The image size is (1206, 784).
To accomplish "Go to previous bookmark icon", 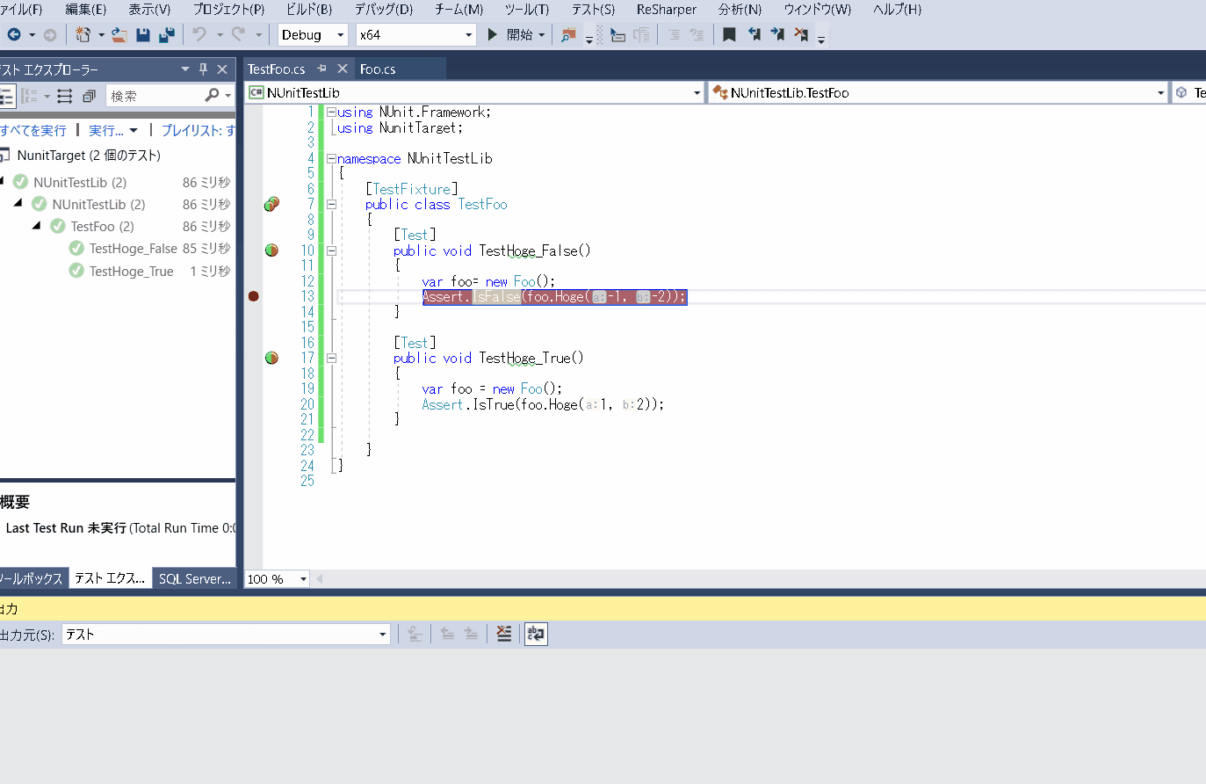I will pos(754,35).
